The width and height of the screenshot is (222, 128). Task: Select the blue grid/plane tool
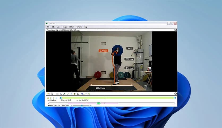click(x=82, y=94)
